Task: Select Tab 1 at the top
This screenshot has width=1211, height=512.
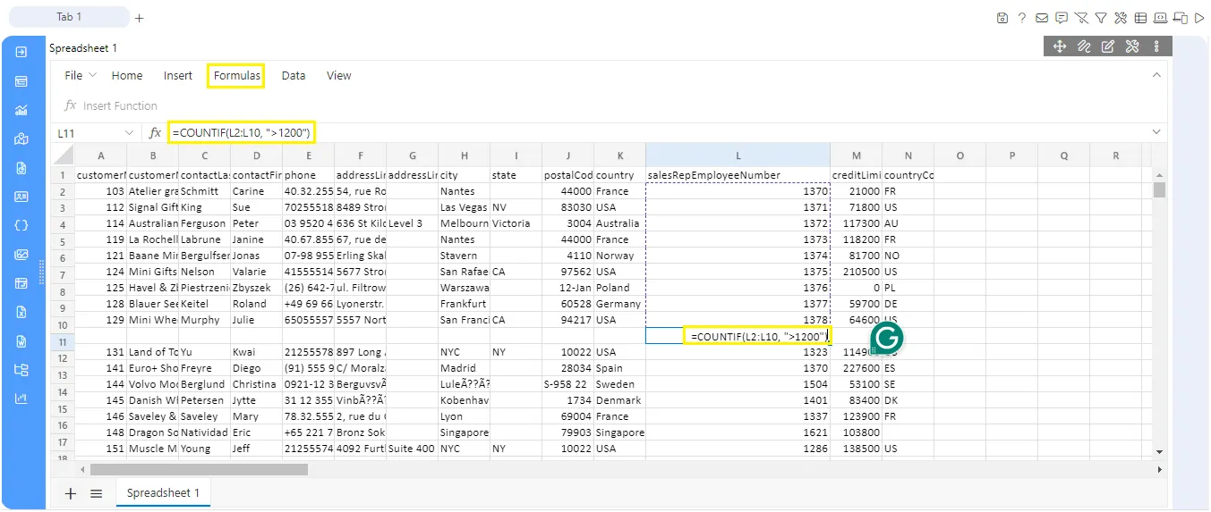Action: [x=69, y=17]
